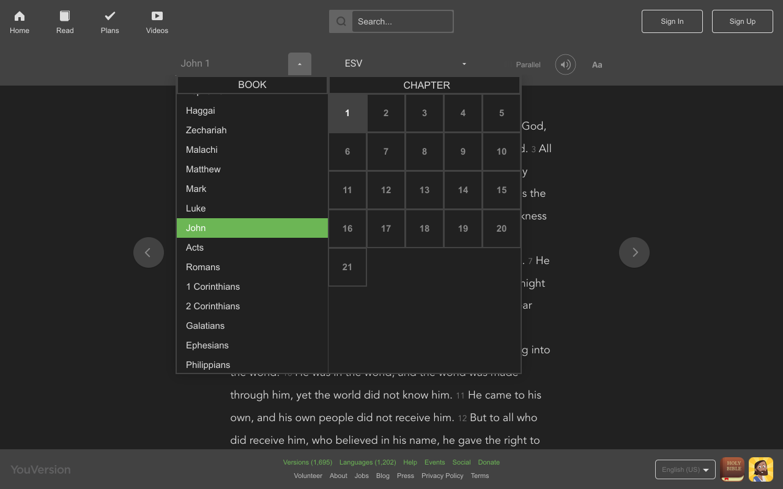783x489 pixels.
Task: Open the Videos section
Action: tap(157, 21)
